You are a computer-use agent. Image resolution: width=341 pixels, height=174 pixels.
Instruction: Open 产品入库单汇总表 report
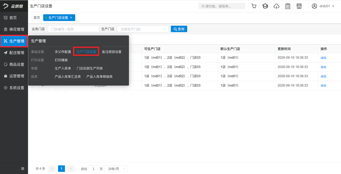(68, 76)
